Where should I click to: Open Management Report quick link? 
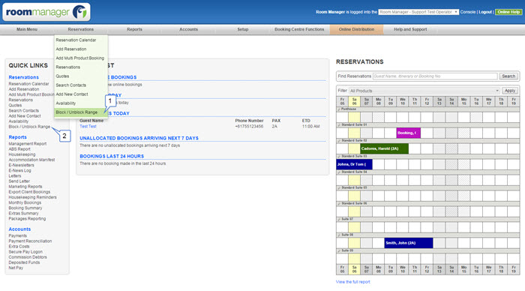28,144
